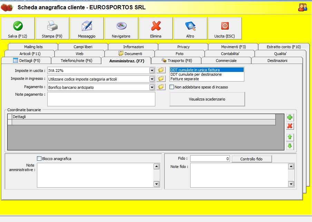Open folder icon next to Pagamento

[x=161, y=87]
